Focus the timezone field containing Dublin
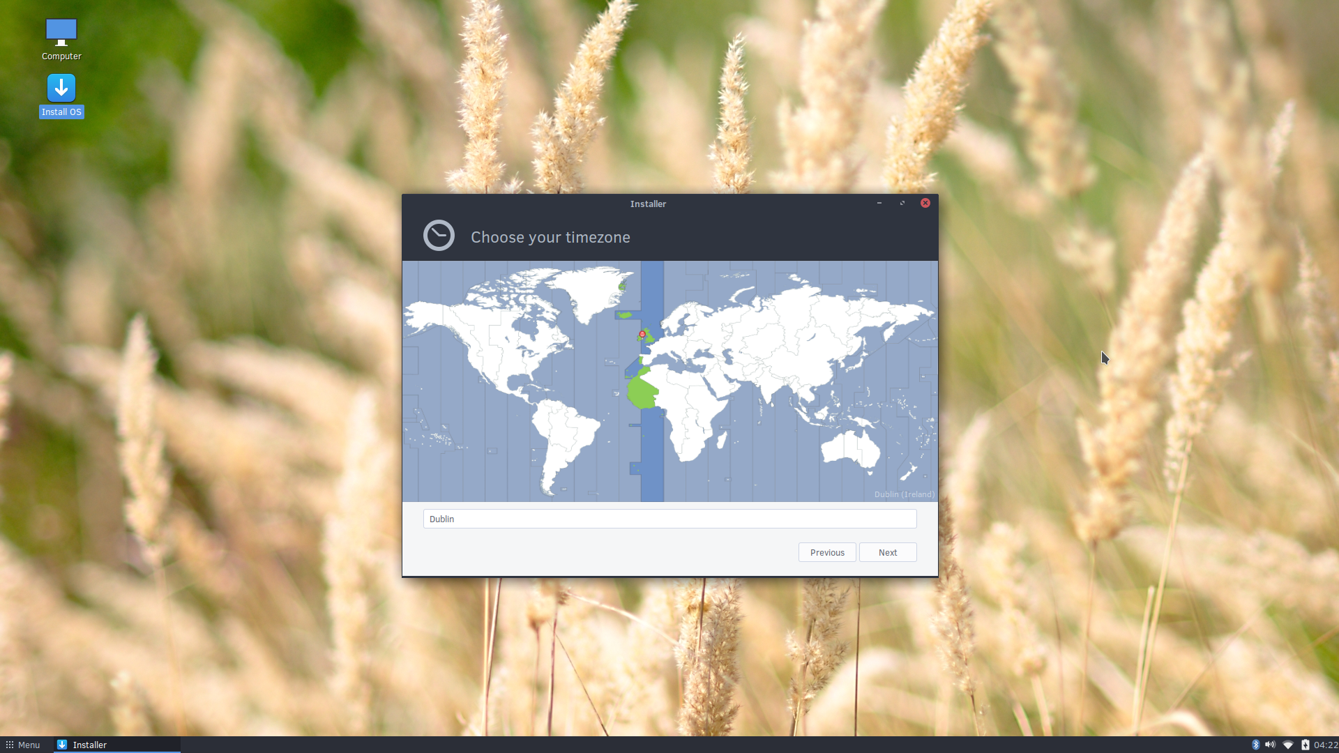The width and height of the screenshot is (1339, 753). pos(669,519)
